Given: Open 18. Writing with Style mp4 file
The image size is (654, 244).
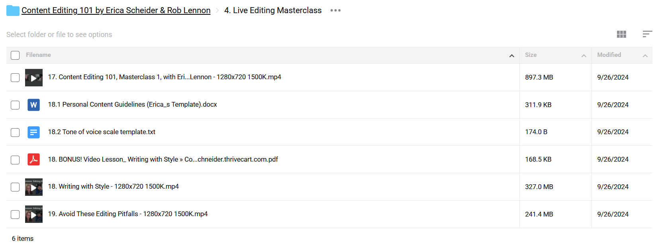Looking at the screenshot, I should click(113, 186).
